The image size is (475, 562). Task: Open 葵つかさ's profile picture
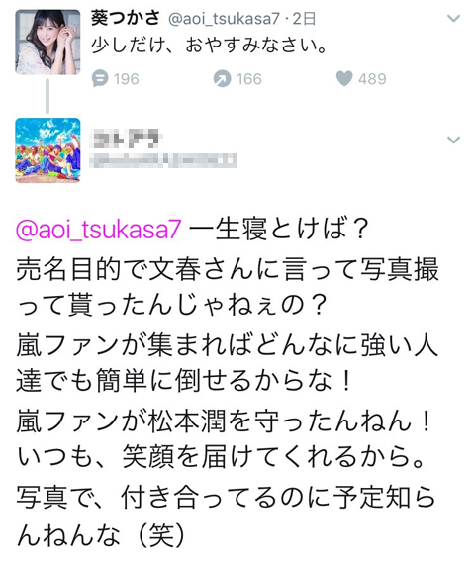pyautogui.click(x=47, y=43)
